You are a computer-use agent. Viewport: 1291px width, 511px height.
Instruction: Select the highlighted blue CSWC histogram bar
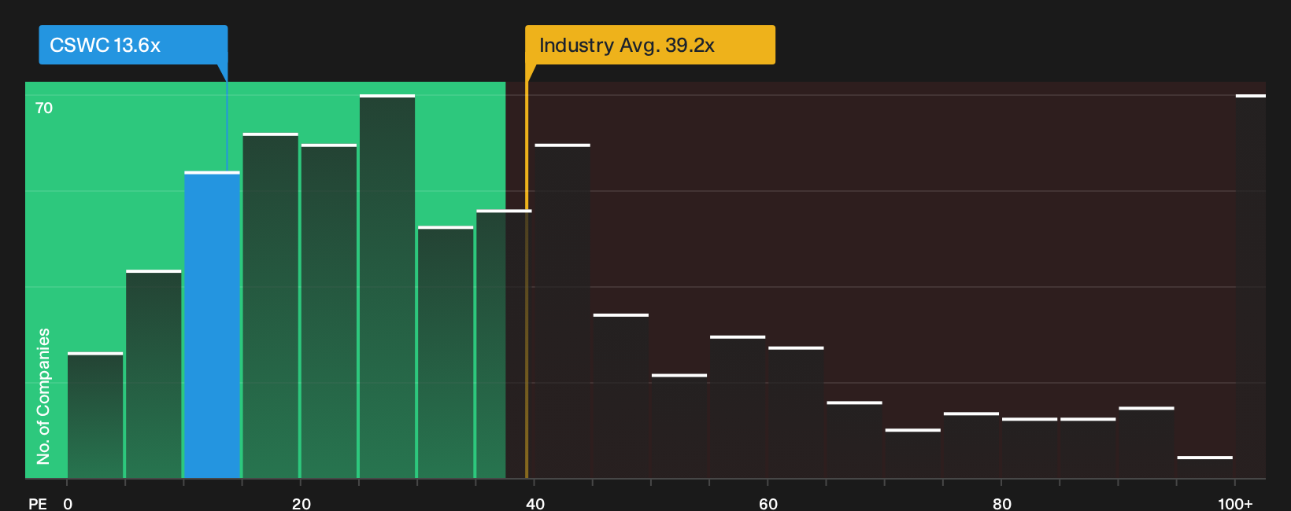pyautogui.click(x=213, y=325)
